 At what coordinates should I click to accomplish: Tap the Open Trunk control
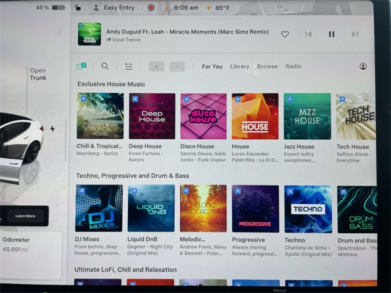point(38,74)
